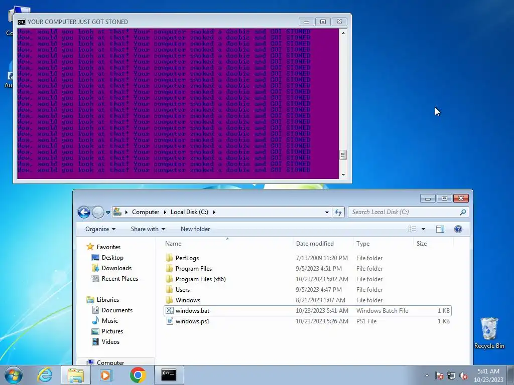Toggle the preview pane

coord(440,229)
